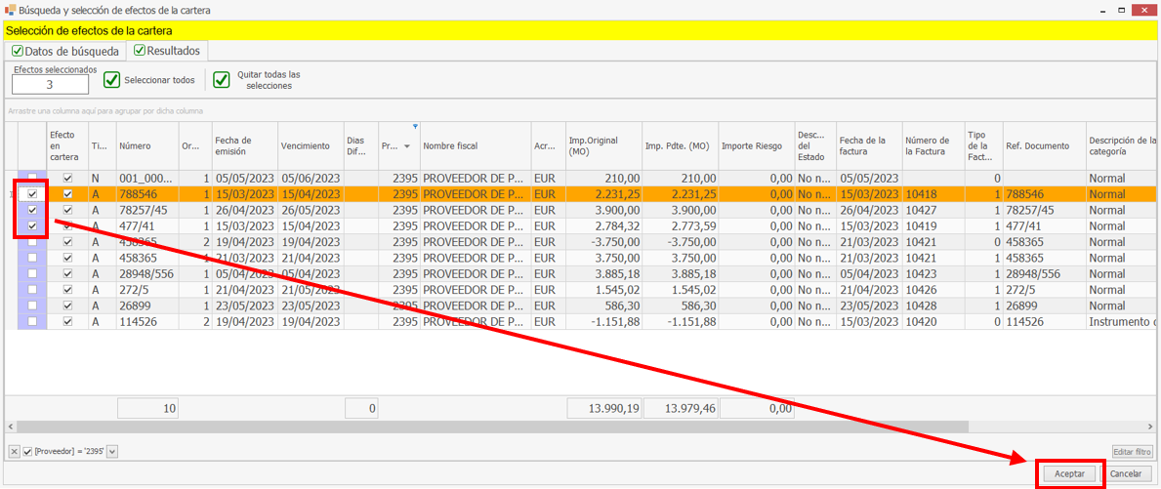Viewport: 1161px width, 489px height.
Task: Uncheck the selection box for row 788546
Action: click(x=32, y=194)
